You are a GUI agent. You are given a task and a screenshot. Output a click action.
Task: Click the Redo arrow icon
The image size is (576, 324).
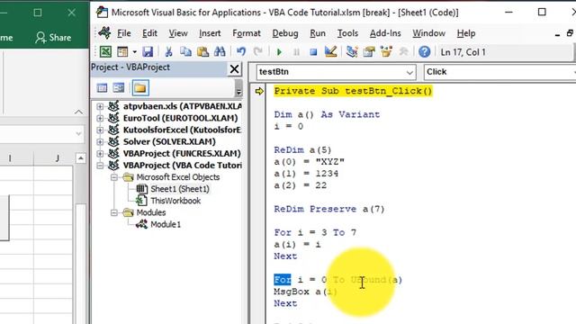pos(258,52)
